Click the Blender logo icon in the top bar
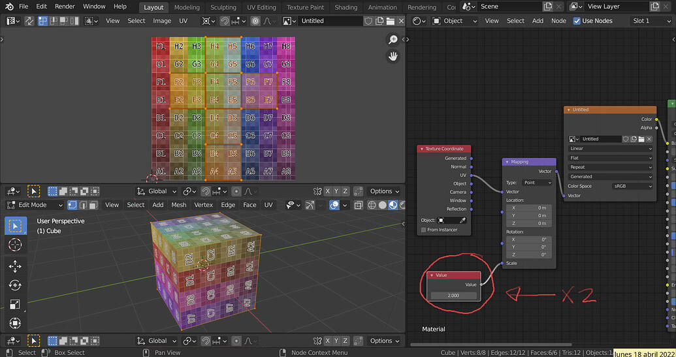 (8, 7)
